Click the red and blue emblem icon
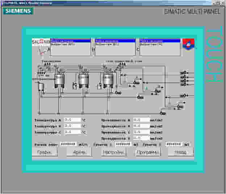226x194 pixels. coord(188,45)
